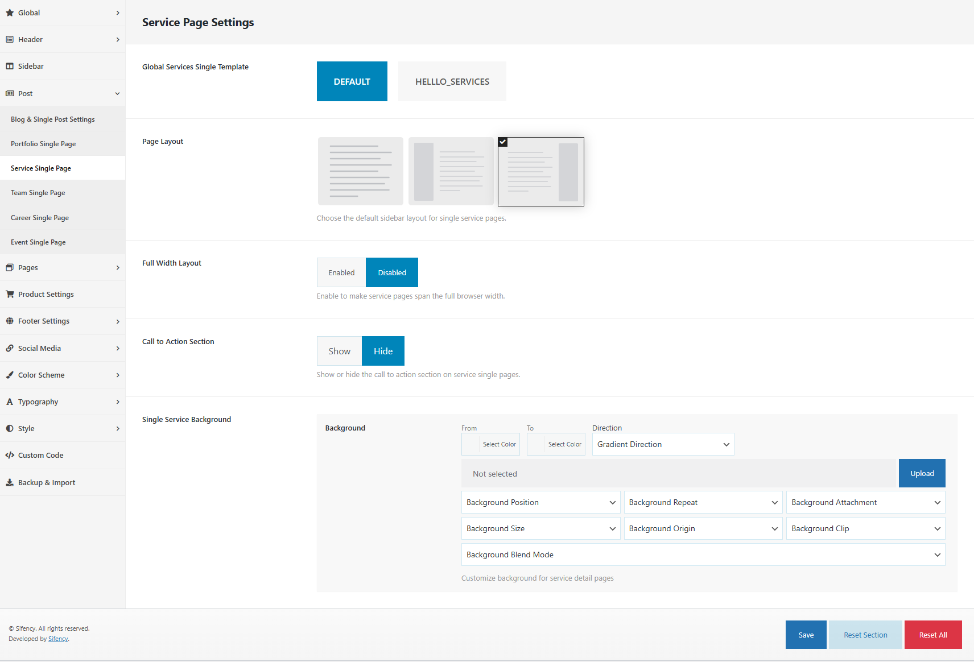Click the star icon beside Global
The height and width of the screenshot is (662, 974).
click(x=10, y=13)
